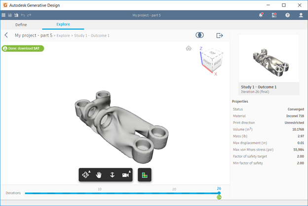The width and height of the screenshot is (308, 206).
Task: Click the mass value 2.97
Action: [301, 136]
